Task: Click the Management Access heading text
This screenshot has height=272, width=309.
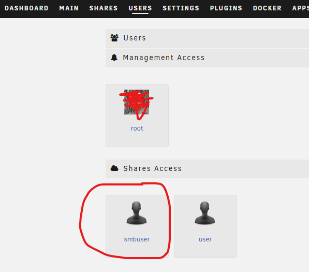Action: click(x=164, y=58)
